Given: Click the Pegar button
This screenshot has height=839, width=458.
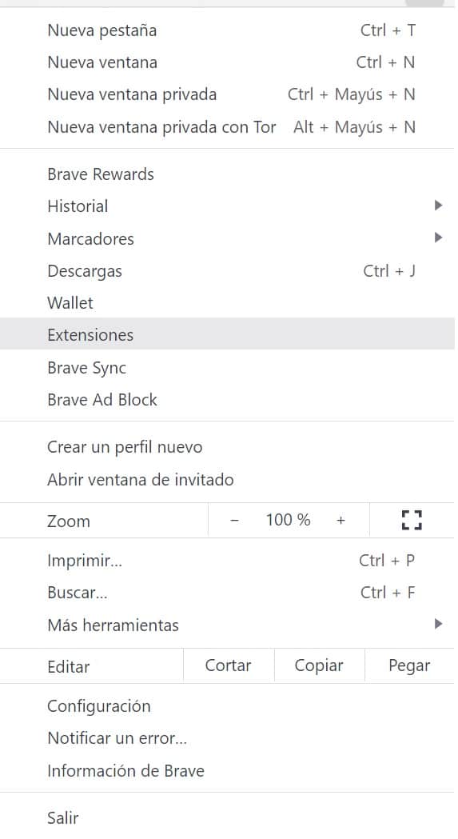Looking at the screenshot, I should coord(409,665).
